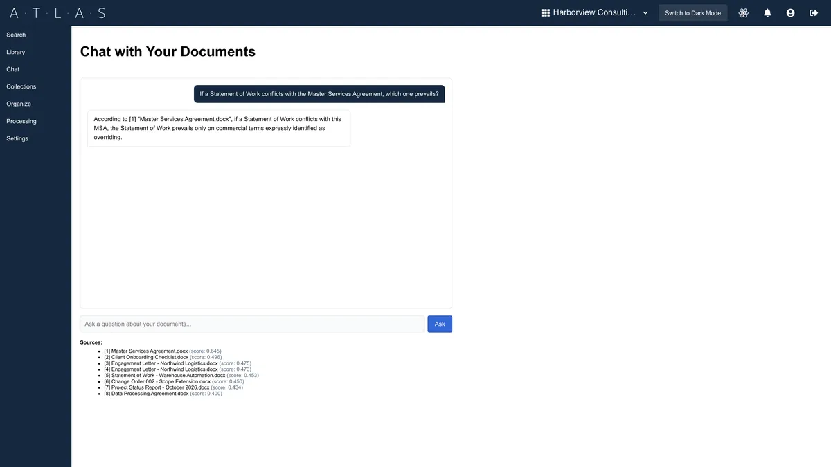
Task: Navigate to Organize in the sidebar
Action: click(x=19, y=104)
